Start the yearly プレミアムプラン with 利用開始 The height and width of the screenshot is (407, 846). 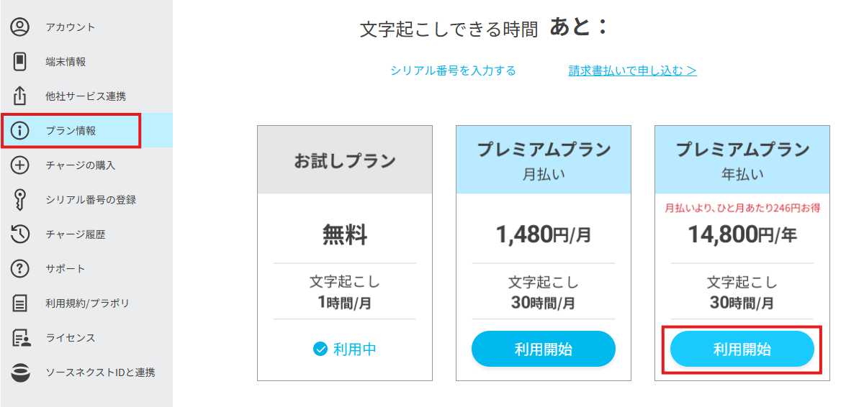click(742, 349)
